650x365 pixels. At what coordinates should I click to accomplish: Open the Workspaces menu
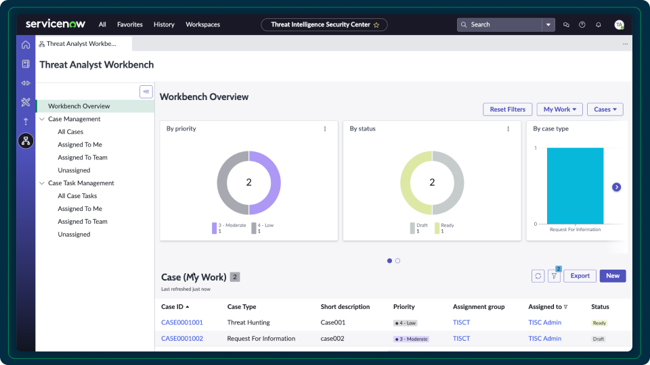(x=202, y=24)
